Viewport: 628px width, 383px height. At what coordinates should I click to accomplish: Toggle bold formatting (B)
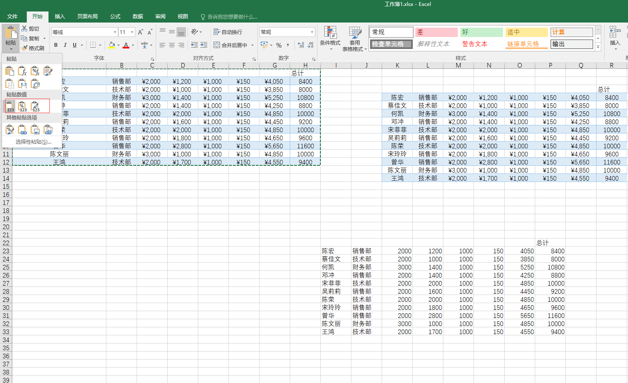(56, 45)
